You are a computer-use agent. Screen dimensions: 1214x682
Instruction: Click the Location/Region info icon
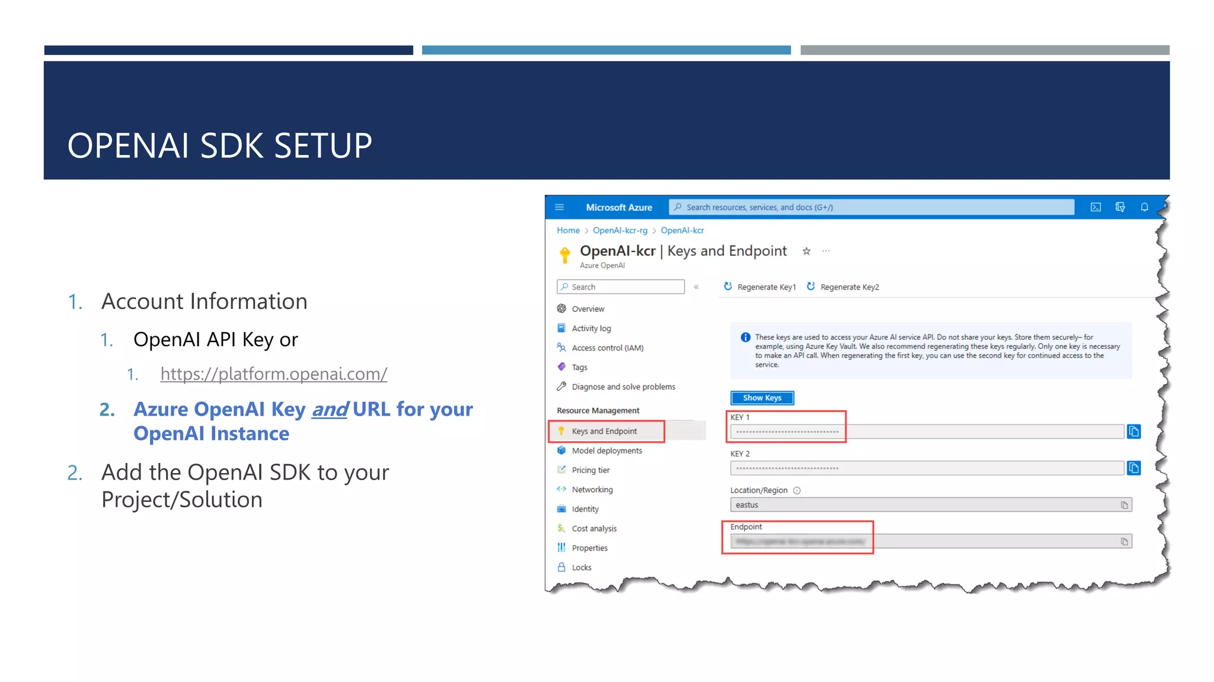click(797, 490)
